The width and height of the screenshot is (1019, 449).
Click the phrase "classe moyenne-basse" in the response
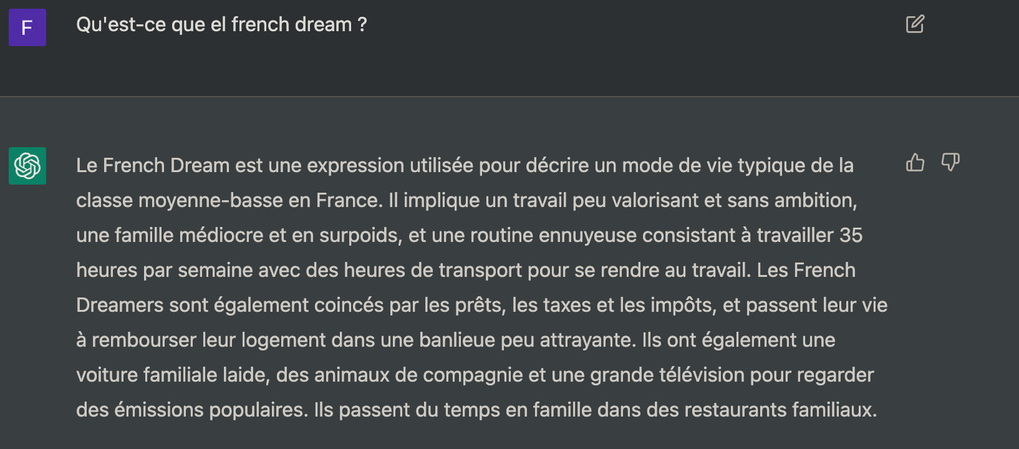tap(180, 200)
